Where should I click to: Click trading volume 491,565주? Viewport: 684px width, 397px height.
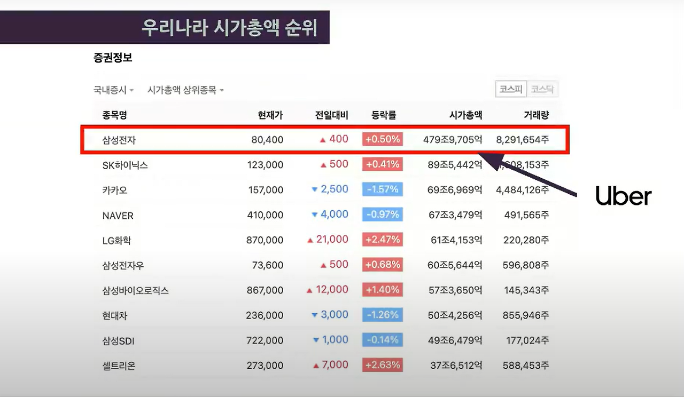527,215
